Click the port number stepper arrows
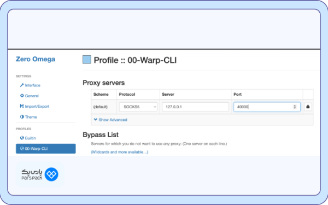 coord(295,107)
